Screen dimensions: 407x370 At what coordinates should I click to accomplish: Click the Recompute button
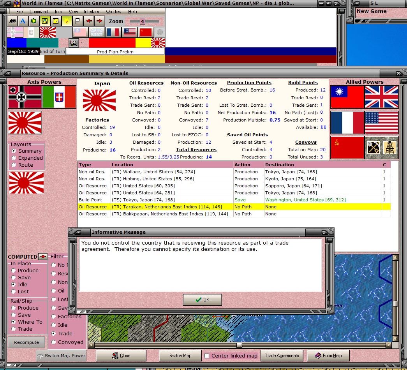[26, 342]
